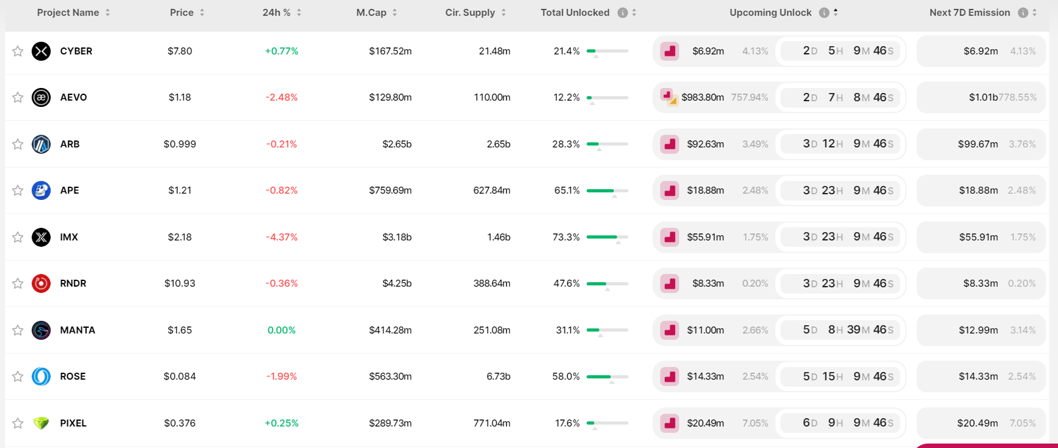Click the Cir. Supply column header

point(469,13)
